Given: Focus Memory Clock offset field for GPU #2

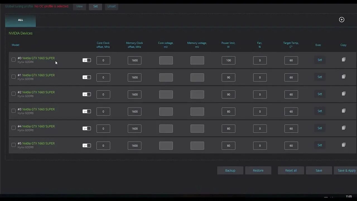Looking at the screenshot, I should [x=134, y=94].
